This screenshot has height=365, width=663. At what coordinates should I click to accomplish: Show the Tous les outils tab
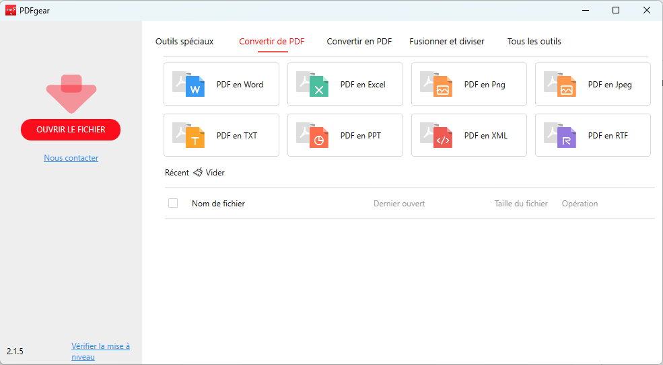pos(534,42)
